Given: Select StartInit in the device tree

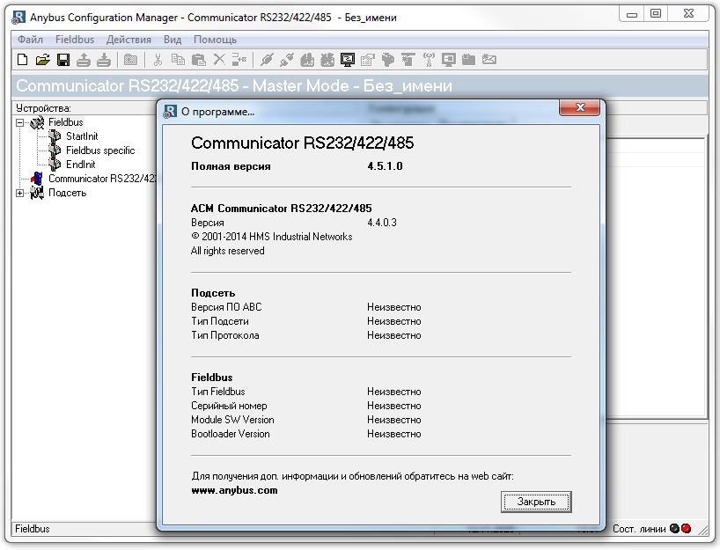Looking at the screenshot, I should point(81,136).
